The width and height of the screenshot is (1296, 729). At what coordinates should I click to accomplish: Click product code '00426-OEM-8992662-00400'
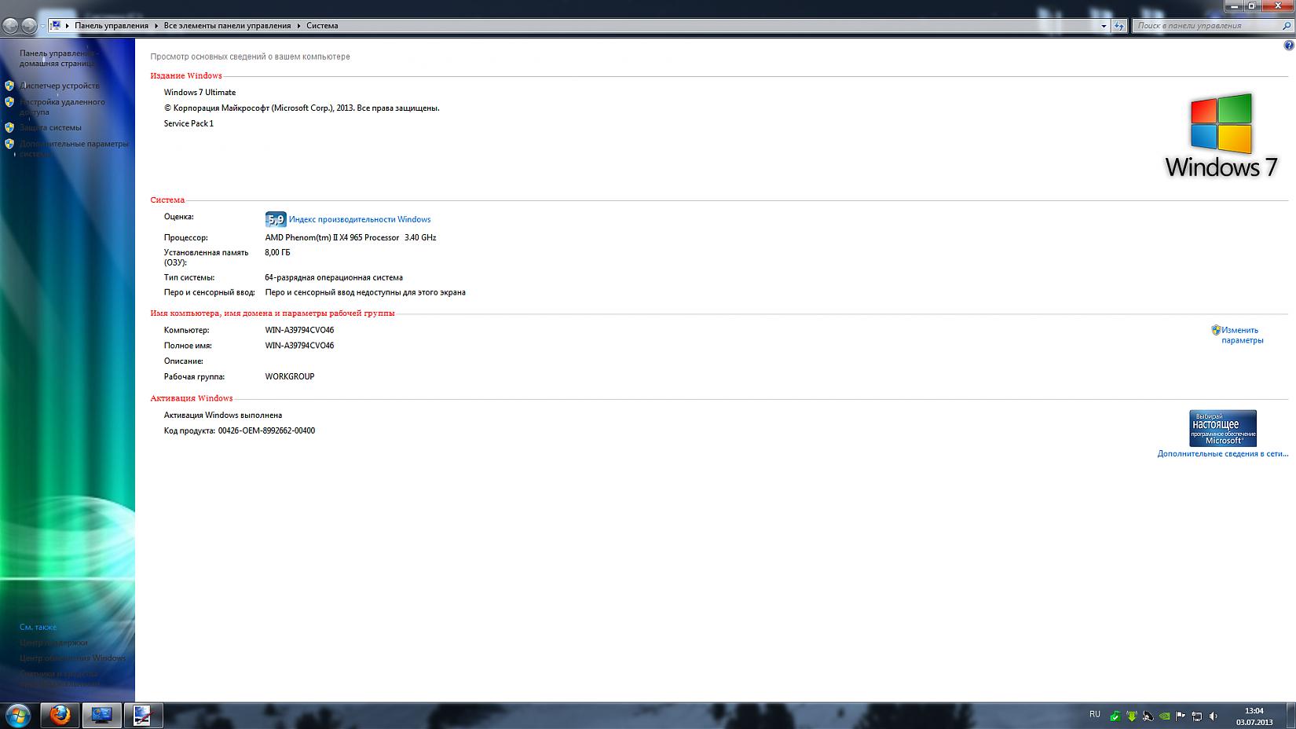tap(266, 430)
